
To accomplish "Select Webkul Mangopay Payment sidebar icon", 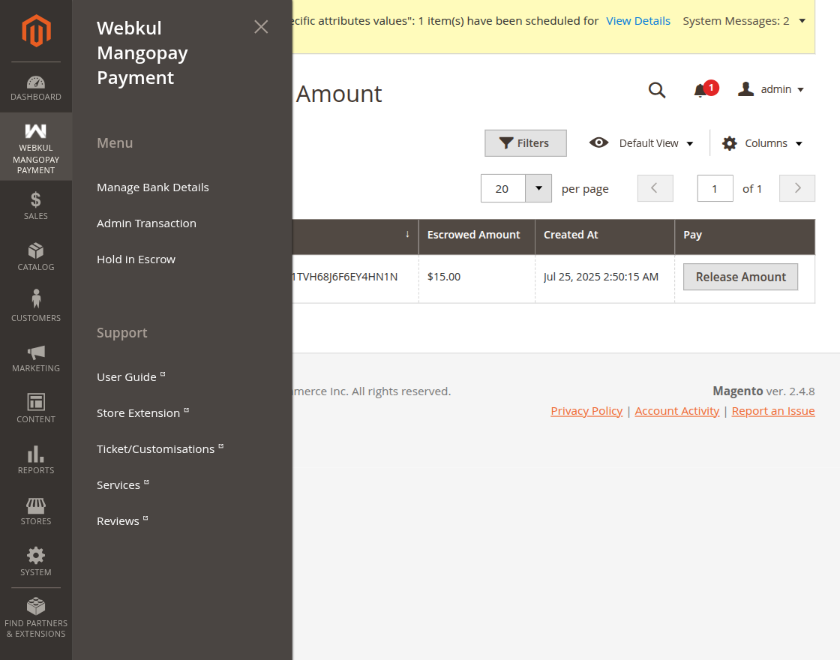I will pos(36,146).
